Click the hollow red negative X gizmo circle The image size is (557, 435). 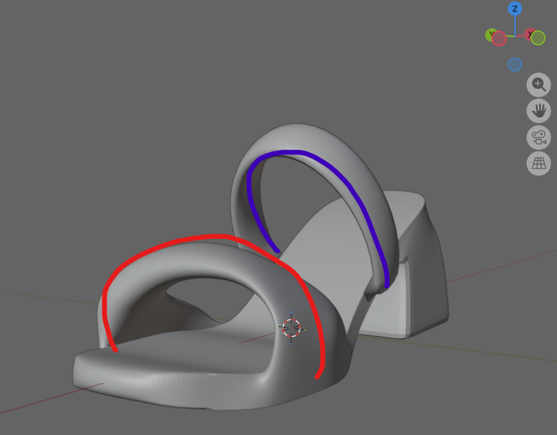pyautogui.click(x=499, y=39)
